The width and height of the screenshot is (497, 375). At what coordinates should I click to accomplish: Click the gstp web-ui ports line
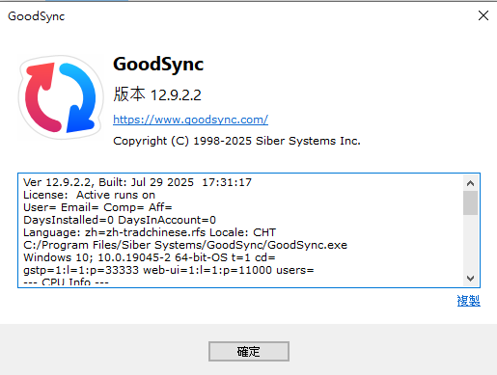[x=169, y=270]
